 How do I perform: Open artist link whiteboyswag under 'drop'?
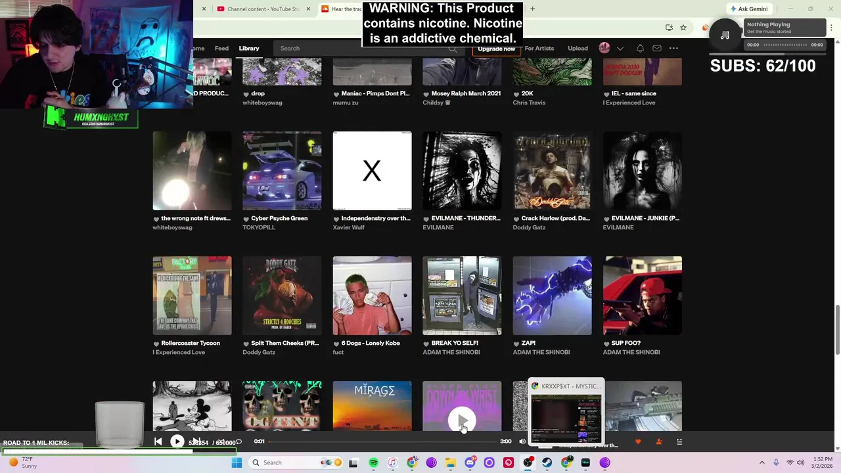(262, 102)
